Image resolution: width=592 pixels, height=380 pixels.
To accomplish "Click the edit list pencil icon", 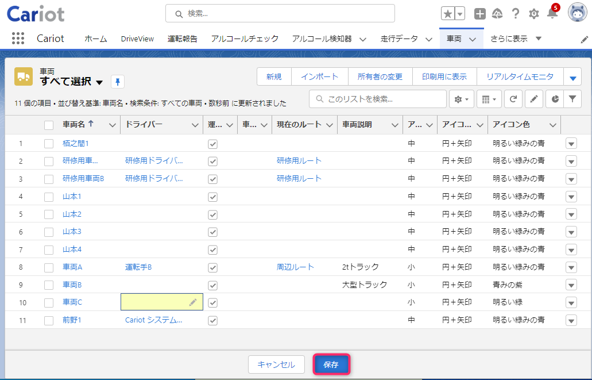I will point(533,99).
